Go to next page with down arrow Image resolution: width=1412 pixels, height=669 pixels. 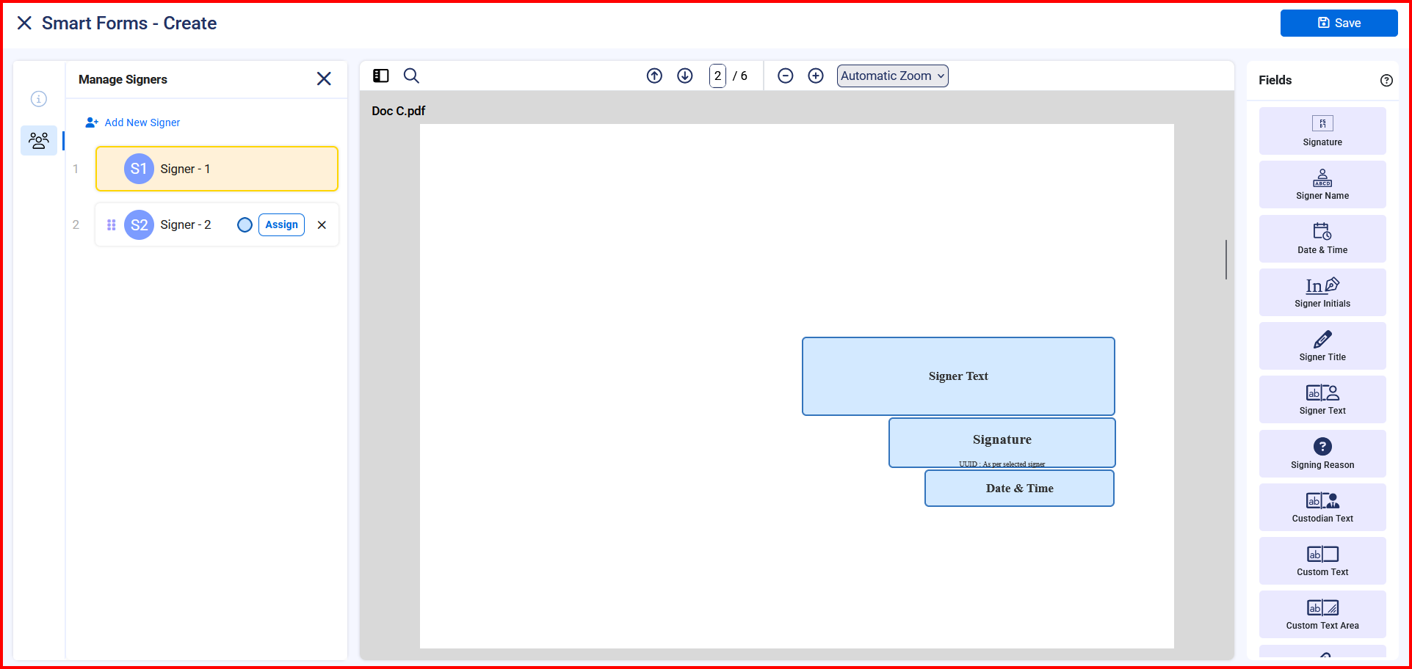pos(685,76)
